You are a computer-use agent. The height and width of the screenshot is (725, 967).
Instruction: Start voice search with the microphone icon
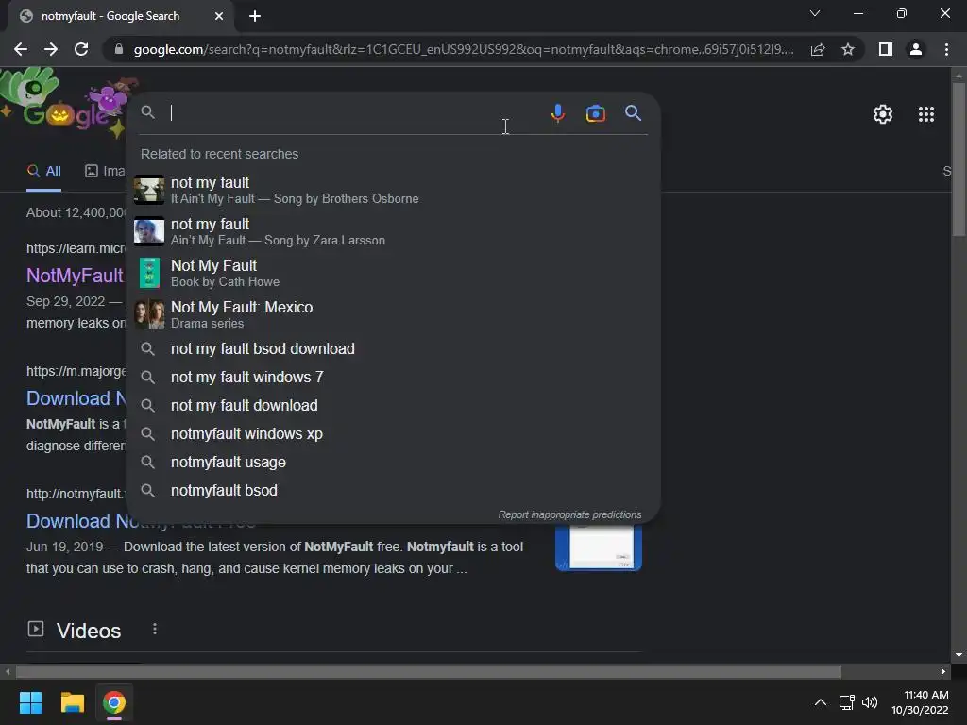(x=557, y=113)
